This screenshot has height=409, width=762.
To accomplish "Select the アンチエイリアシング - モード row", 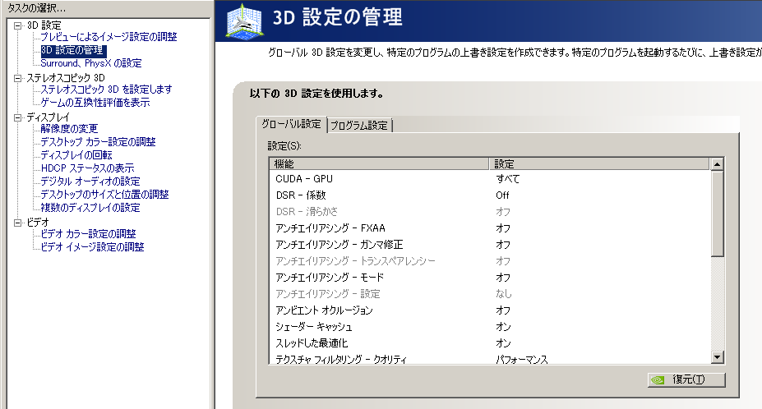I will 489,278.
